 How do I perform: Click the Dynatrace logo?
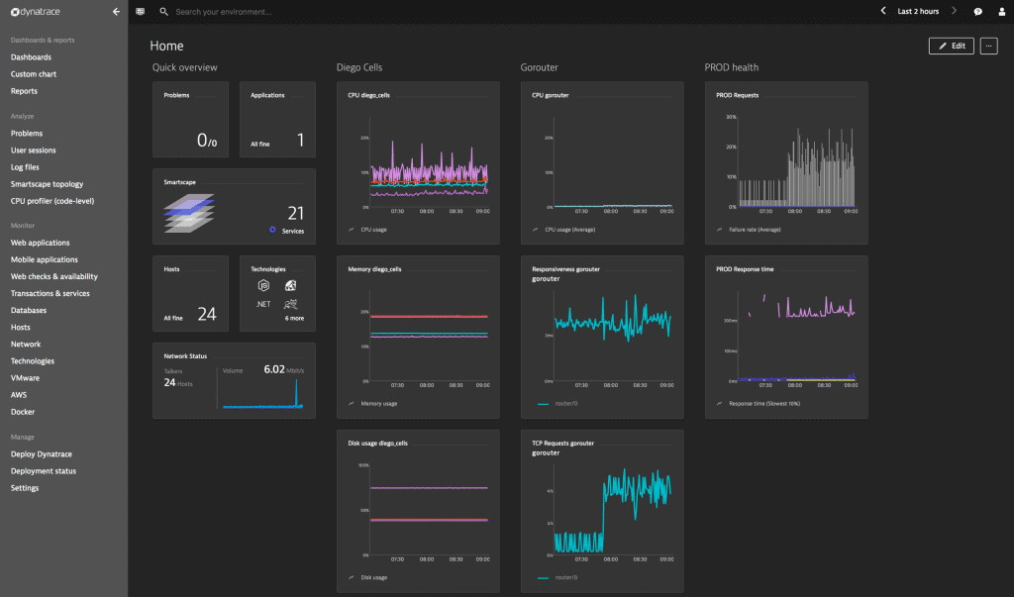(x=36, y=12)
